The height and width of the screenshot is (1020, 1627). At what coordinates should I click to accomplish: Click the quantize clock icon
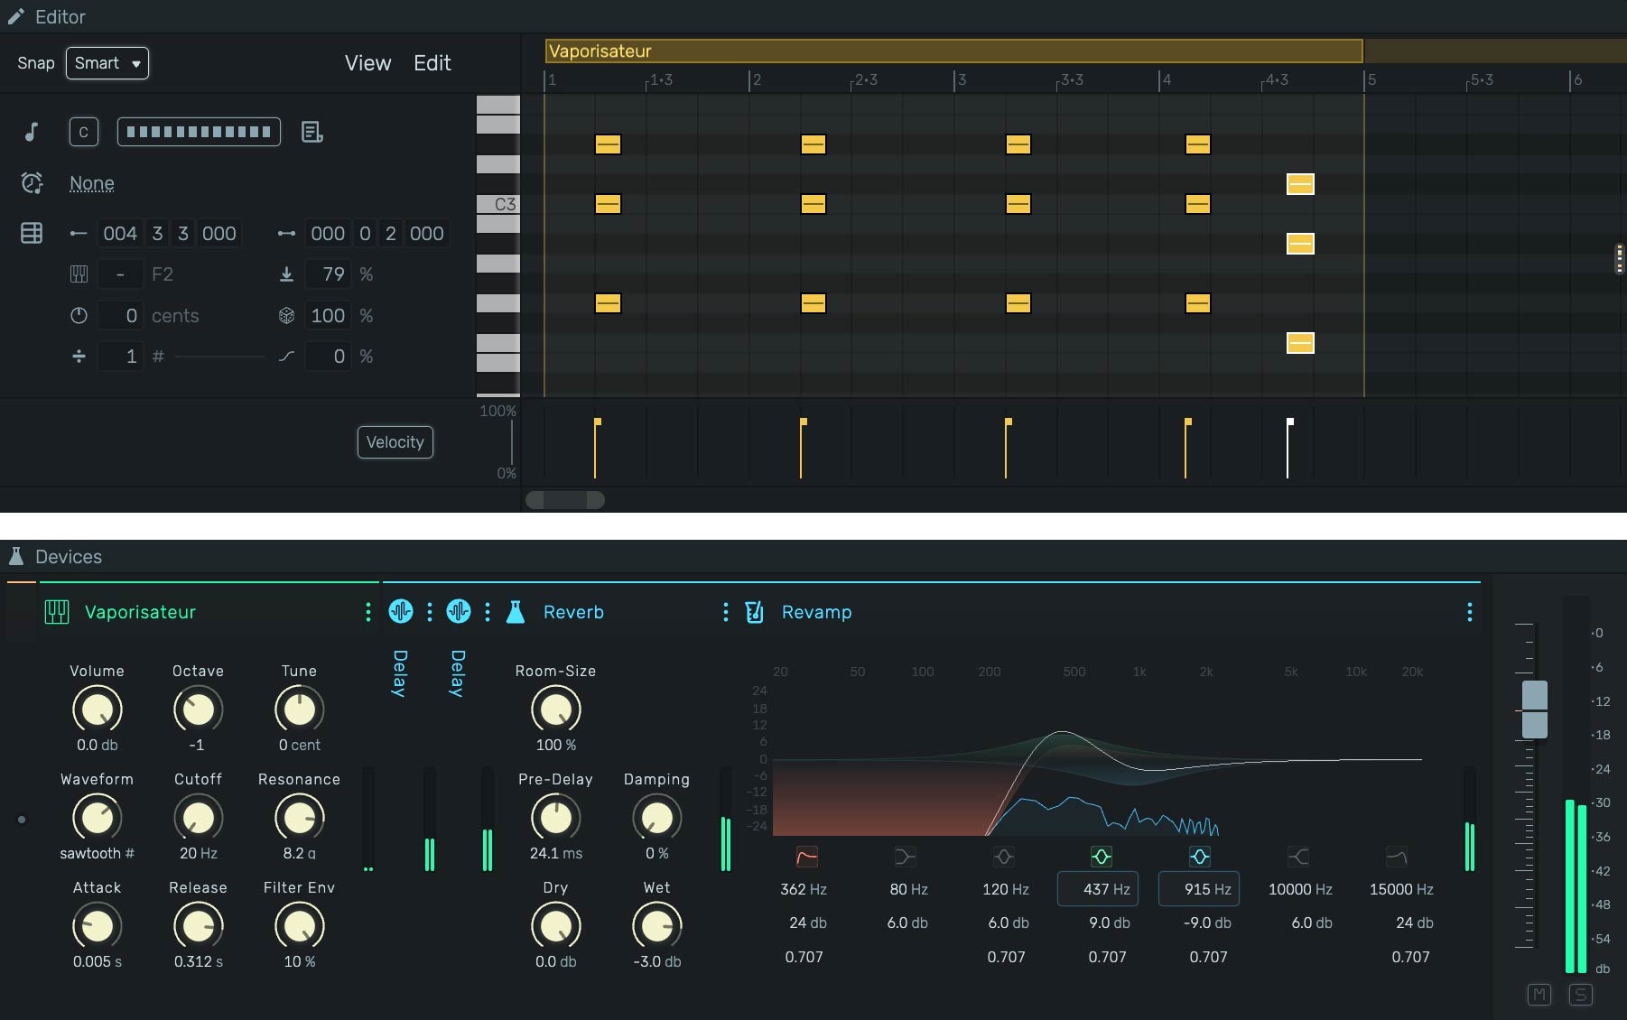[32, 183]
